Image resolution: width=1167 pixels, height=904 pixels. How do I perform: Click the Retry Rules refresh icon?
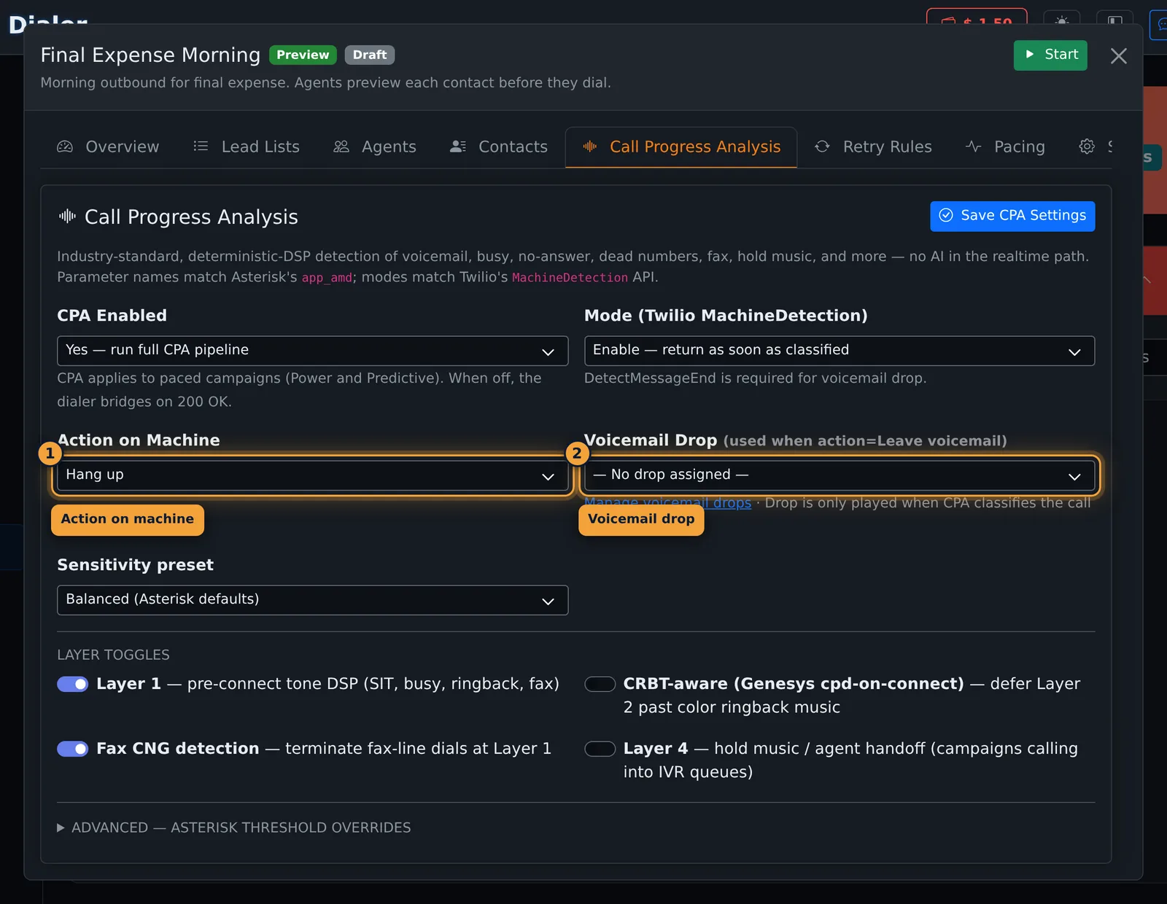coord(822,147)
